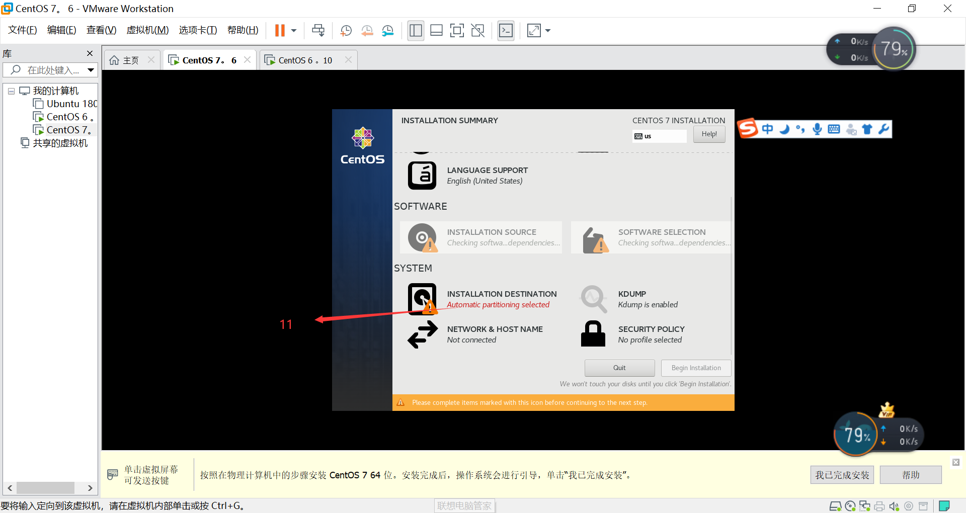Click the sound card status icon
This screenshot has width=966, height=513.
(x=894, y=506)
